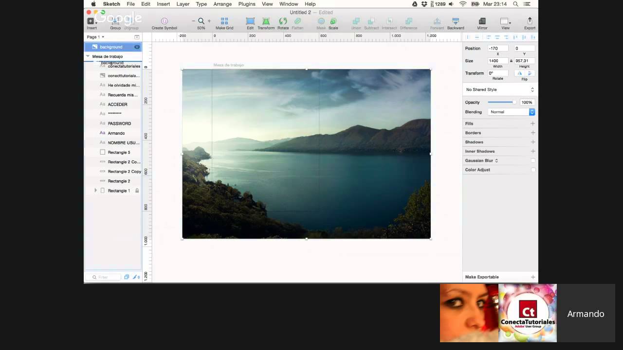Toggle the lock on Rectangle 1 layer
Screen dimensions: 623x350
tap(137, 191)
